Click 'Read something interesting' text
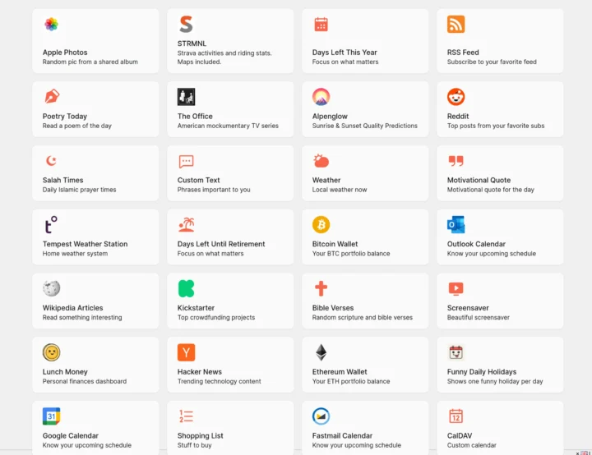Viewport: 592px width, 455px height. tap(82, 317)
